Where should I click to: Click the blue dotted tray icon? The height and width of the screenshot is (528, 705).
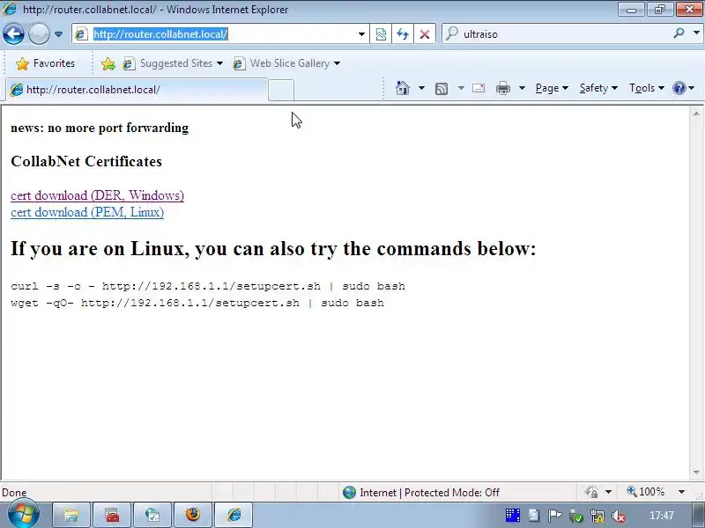click(x=513, y=516)
